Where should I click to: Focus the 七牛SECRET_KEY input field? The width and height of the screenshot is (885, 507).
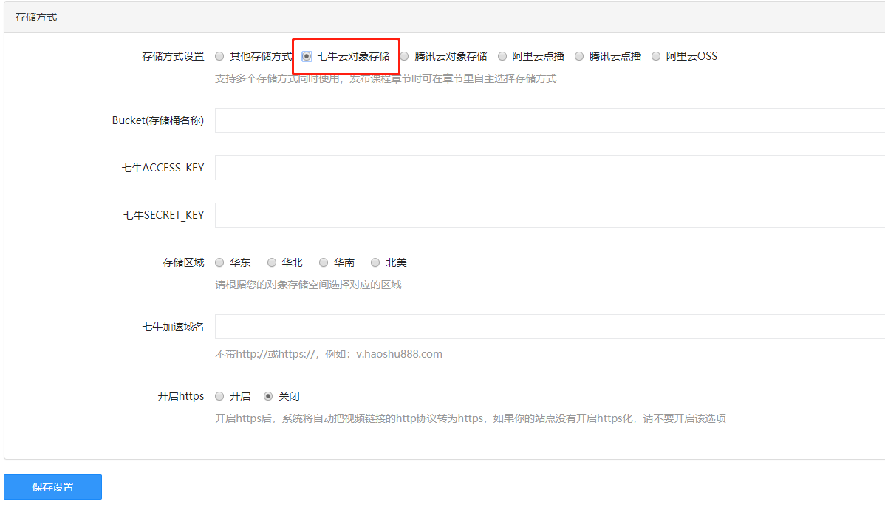550,215
